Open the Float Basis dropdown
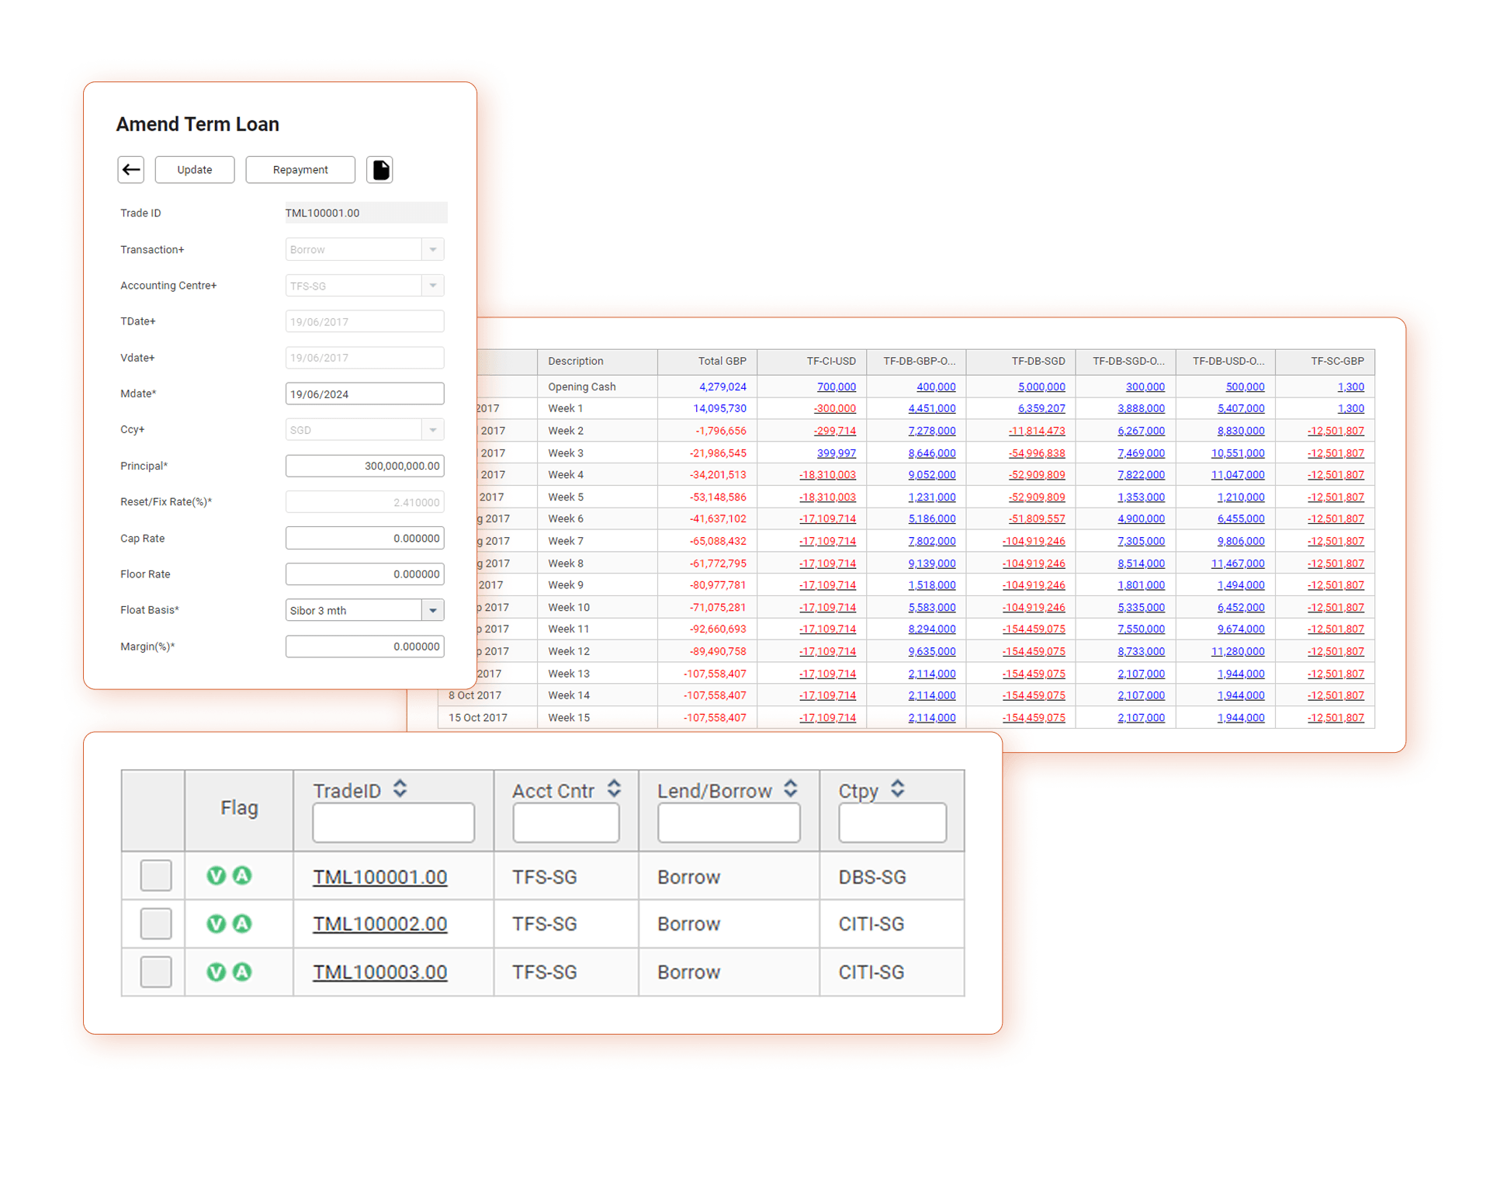The height and width of the screenshot is (1203, 1490). click(432, 610)
